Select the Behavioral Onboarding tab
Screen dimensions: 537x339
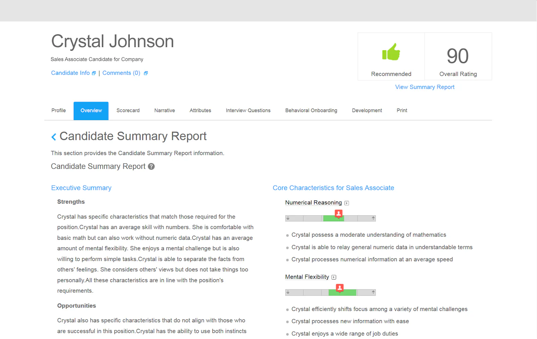pos(311,110)
